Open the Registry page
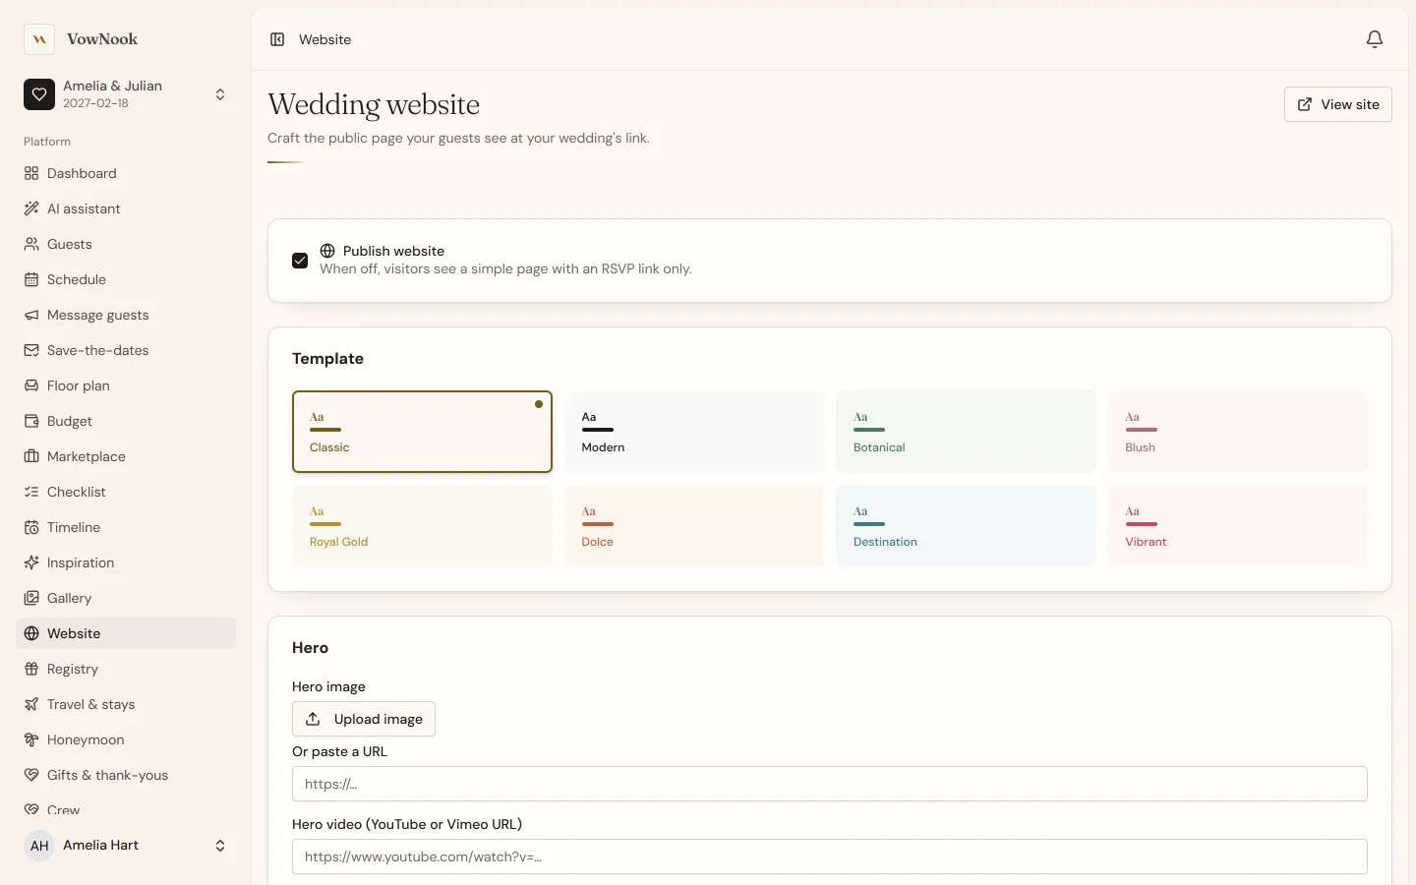 coord(126,669)
